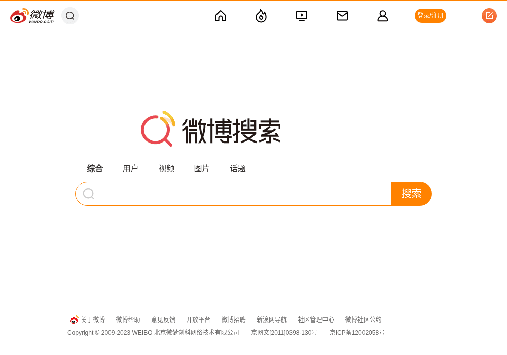Click the 微博搜索 logo graphic
Viewport: 507px width, 355px height.
211,129
